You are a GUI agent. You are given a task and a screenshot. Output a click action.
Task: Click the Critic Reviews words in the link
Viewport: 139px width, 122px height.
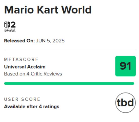coord(46,74)
